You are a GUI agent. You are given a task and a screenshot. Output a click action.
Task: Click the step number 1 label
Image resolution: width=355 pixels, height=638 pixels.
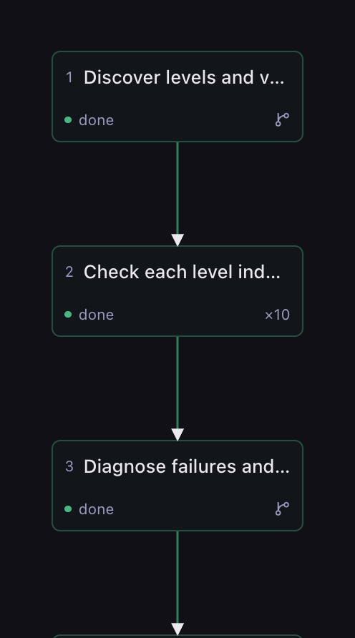pos(69,77)
